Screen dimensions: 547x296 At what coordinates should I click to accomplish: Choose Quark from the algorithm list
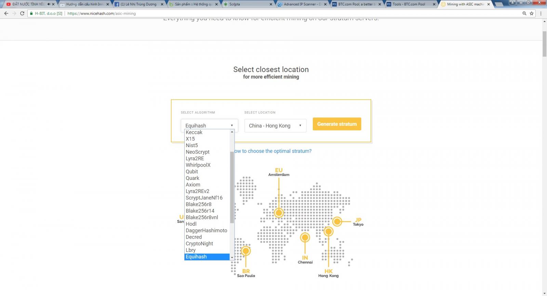pyautogui.click(x=207, y=178)
